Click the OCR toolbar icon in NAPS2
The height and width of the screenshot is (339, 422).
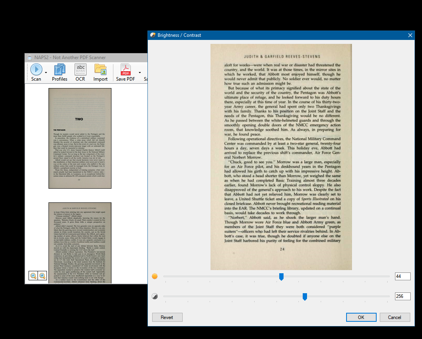[x=80, y=70]
